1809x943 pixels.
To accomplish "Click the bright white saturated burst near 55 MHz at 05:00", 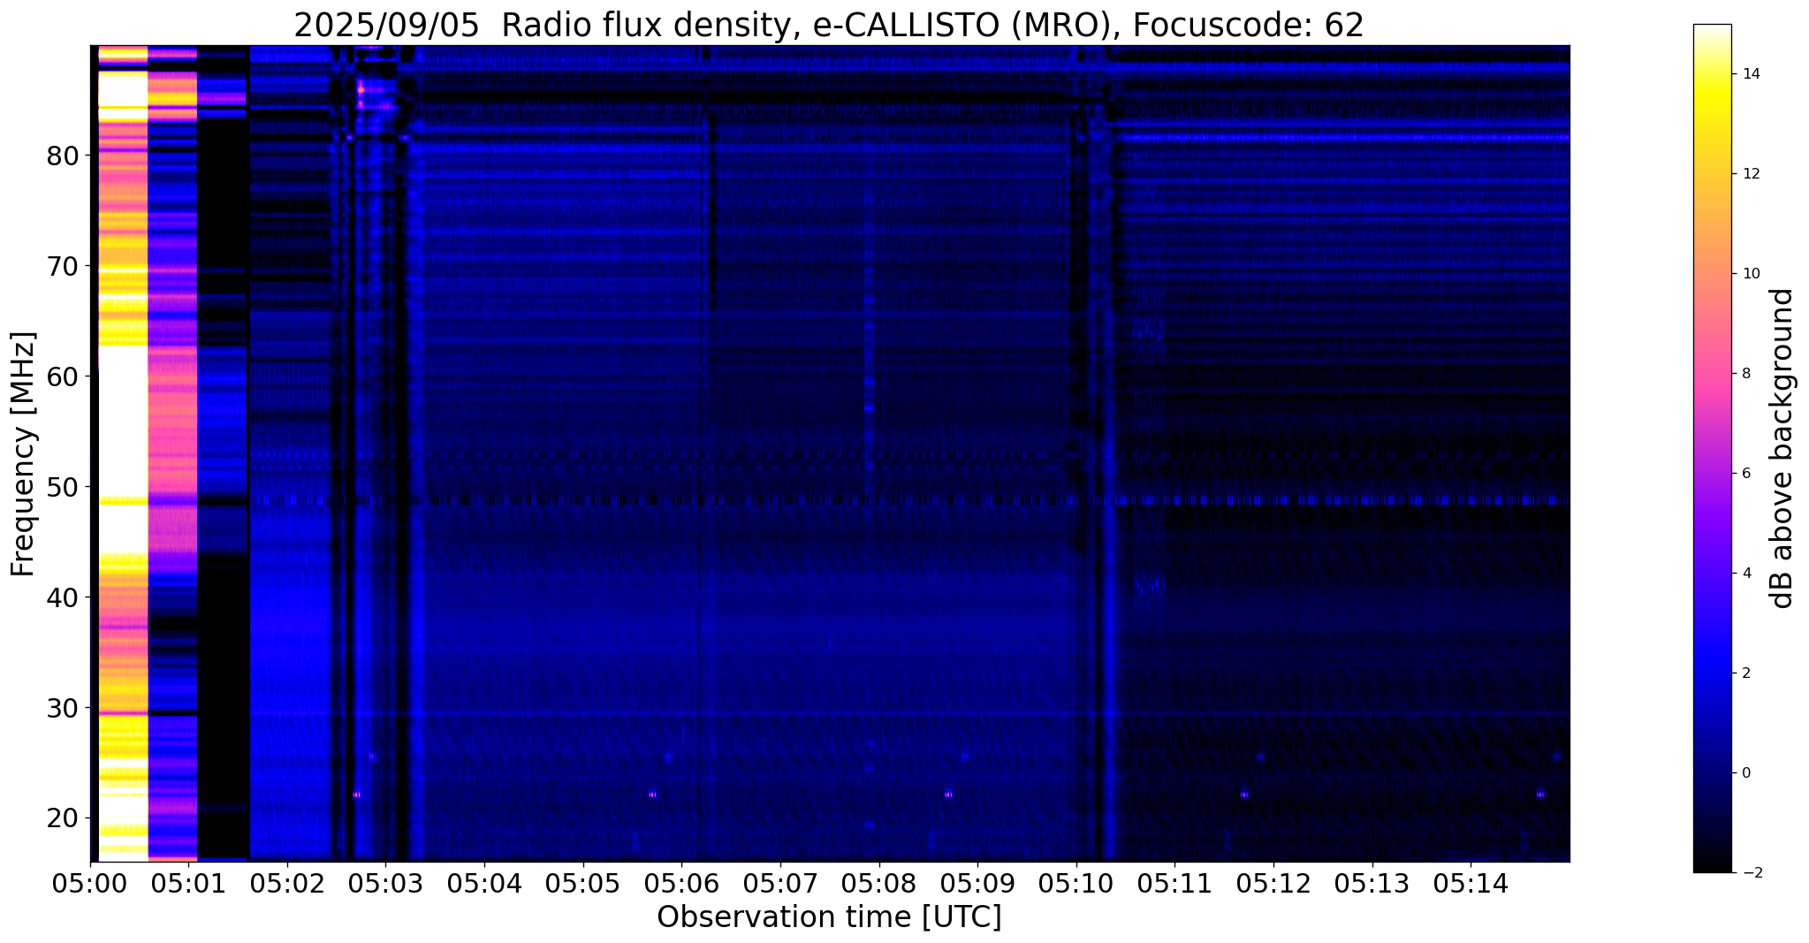I will (122, 422).
